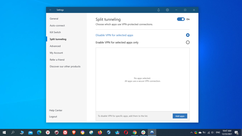242x136 pixels.
Task: Click the back arrow in Settings header
Action: (50, 10)
